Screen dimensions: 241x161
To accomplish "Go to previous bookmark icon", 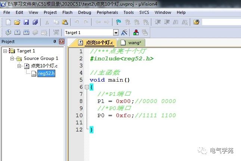I will click(127, 22).
